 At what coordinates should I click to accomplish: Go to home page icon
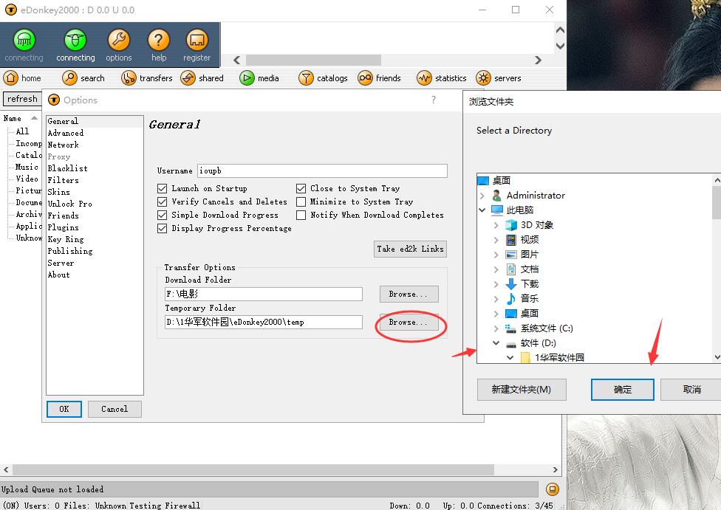pos(10,78)
